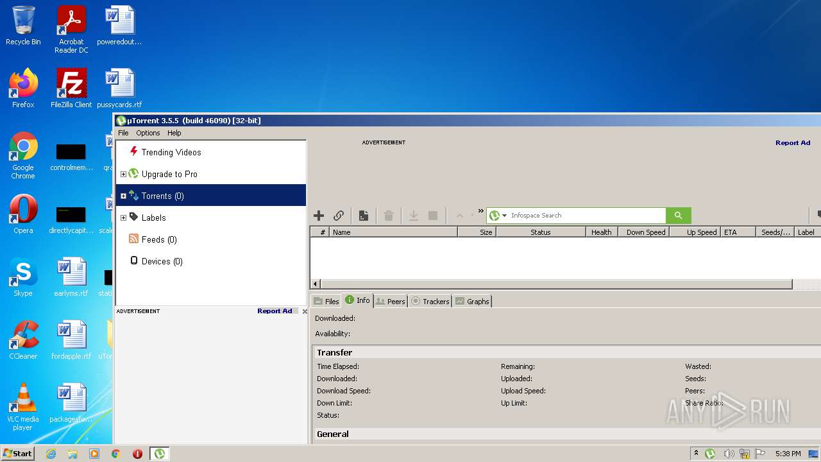Click the green search magnifier button
Image resolution: width=821 pixels, height=462 pixels.
(679, 216)
